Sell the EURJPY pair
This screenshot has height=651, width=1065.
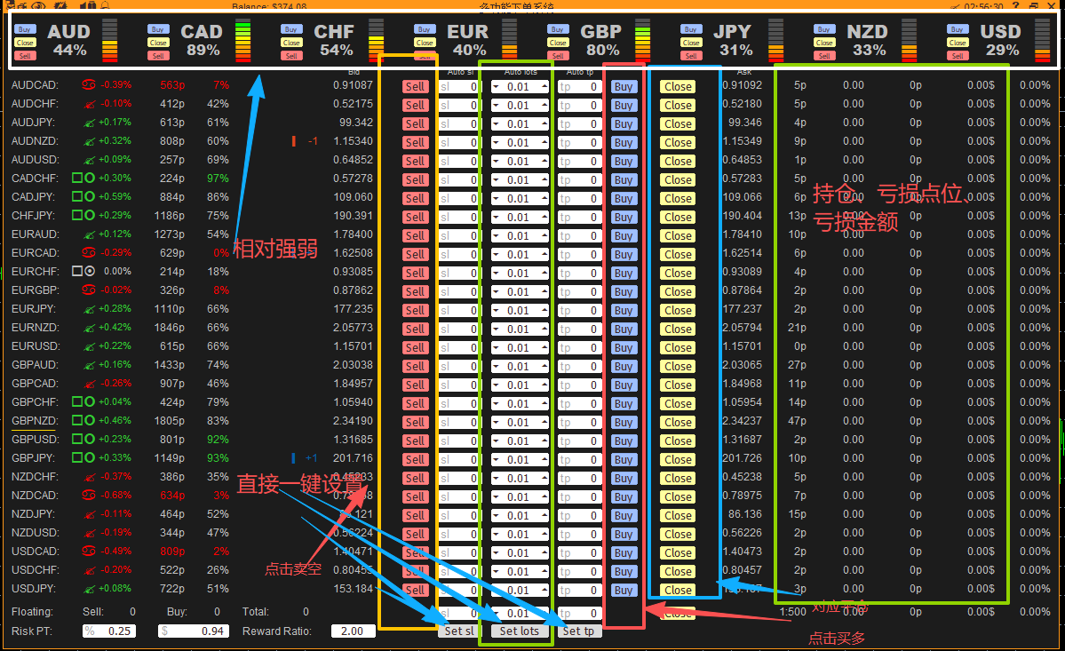point(415,311)
